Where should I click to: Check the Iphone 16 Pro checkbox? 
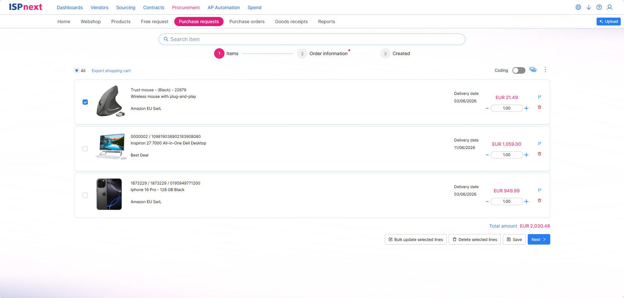pos(85,195)
